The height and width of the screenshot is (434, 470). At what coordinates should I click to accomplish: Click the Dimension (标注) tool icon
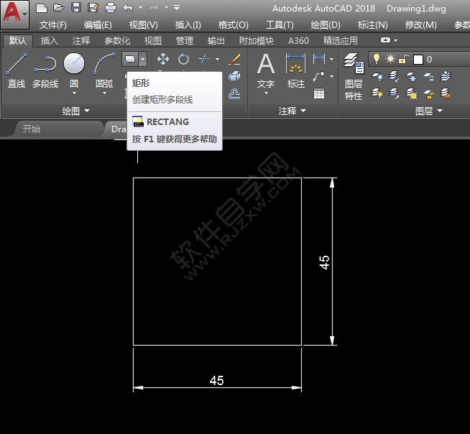pos(296,70)
